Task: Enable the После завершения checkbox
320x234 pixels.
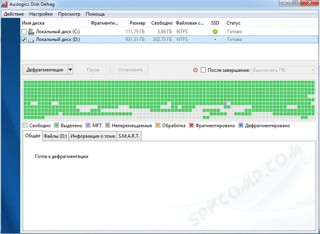Action: pyautogui.click(x=203, y=70)
